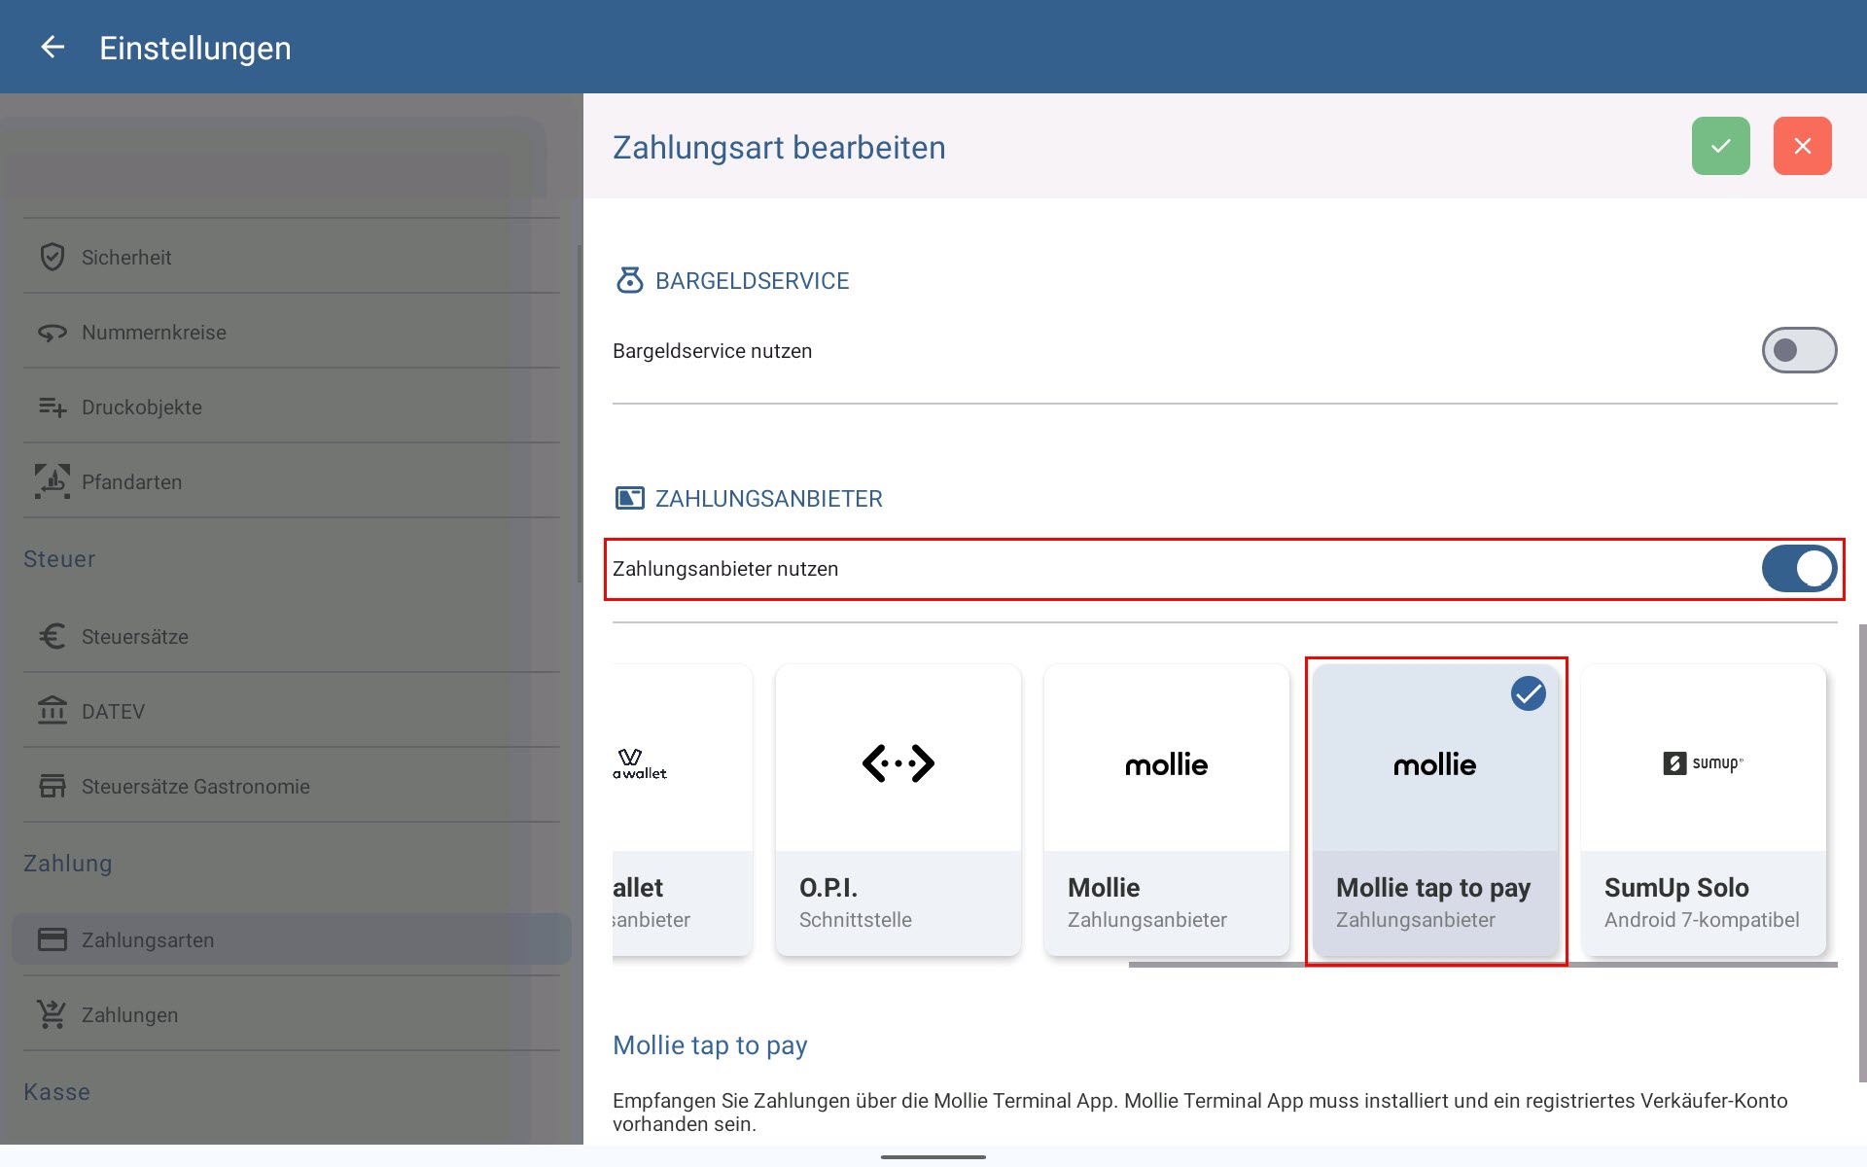Open Sicherheit via its shield icon
Screen dimensions: 1867x1167
point(53,257)
